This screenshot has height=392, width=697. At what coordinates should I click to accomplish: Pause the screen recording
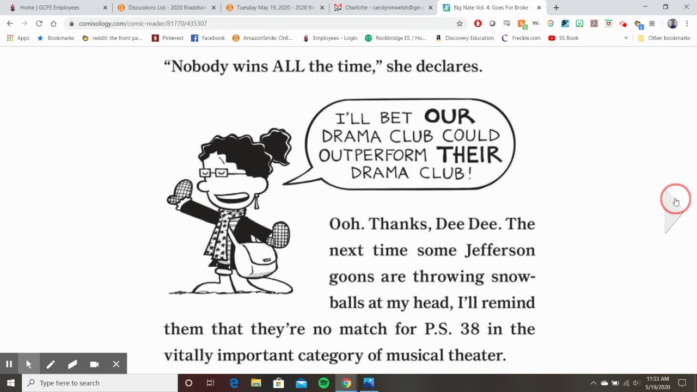point(9,364)
